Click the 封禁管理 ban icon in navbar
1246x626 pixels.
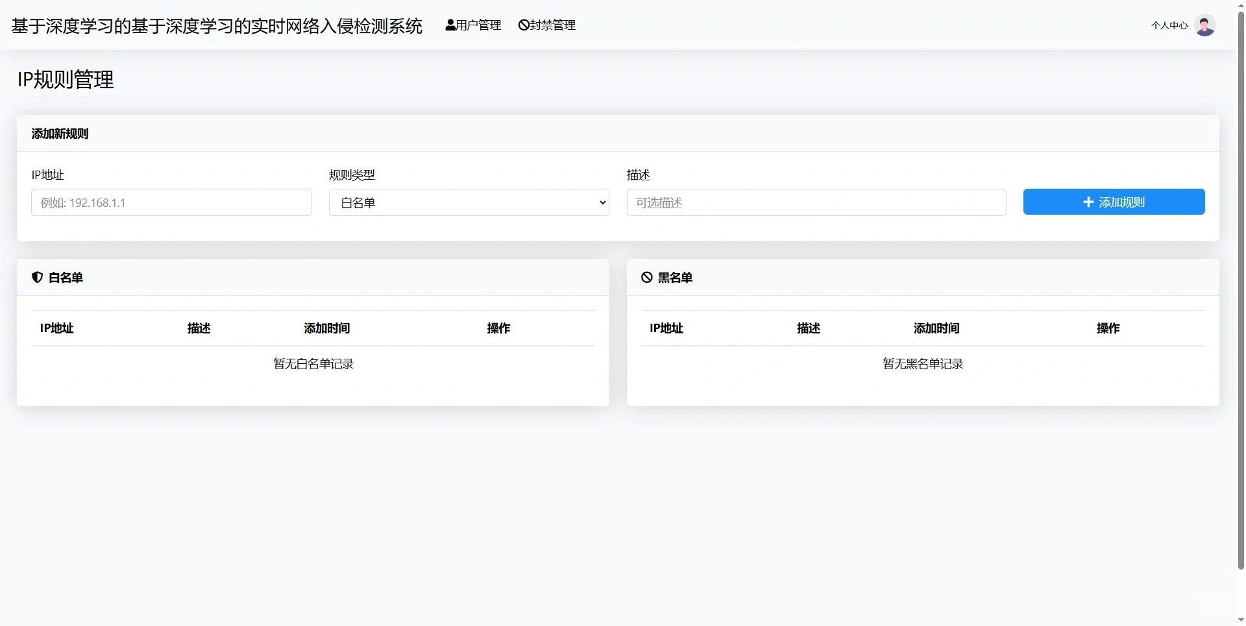point(523,25)
